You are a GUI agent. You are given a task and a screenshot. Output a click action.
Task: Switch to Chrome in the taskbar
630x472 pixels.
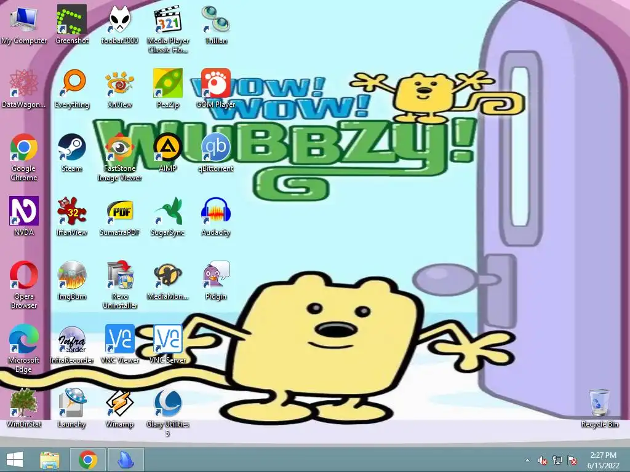point(88,460)
